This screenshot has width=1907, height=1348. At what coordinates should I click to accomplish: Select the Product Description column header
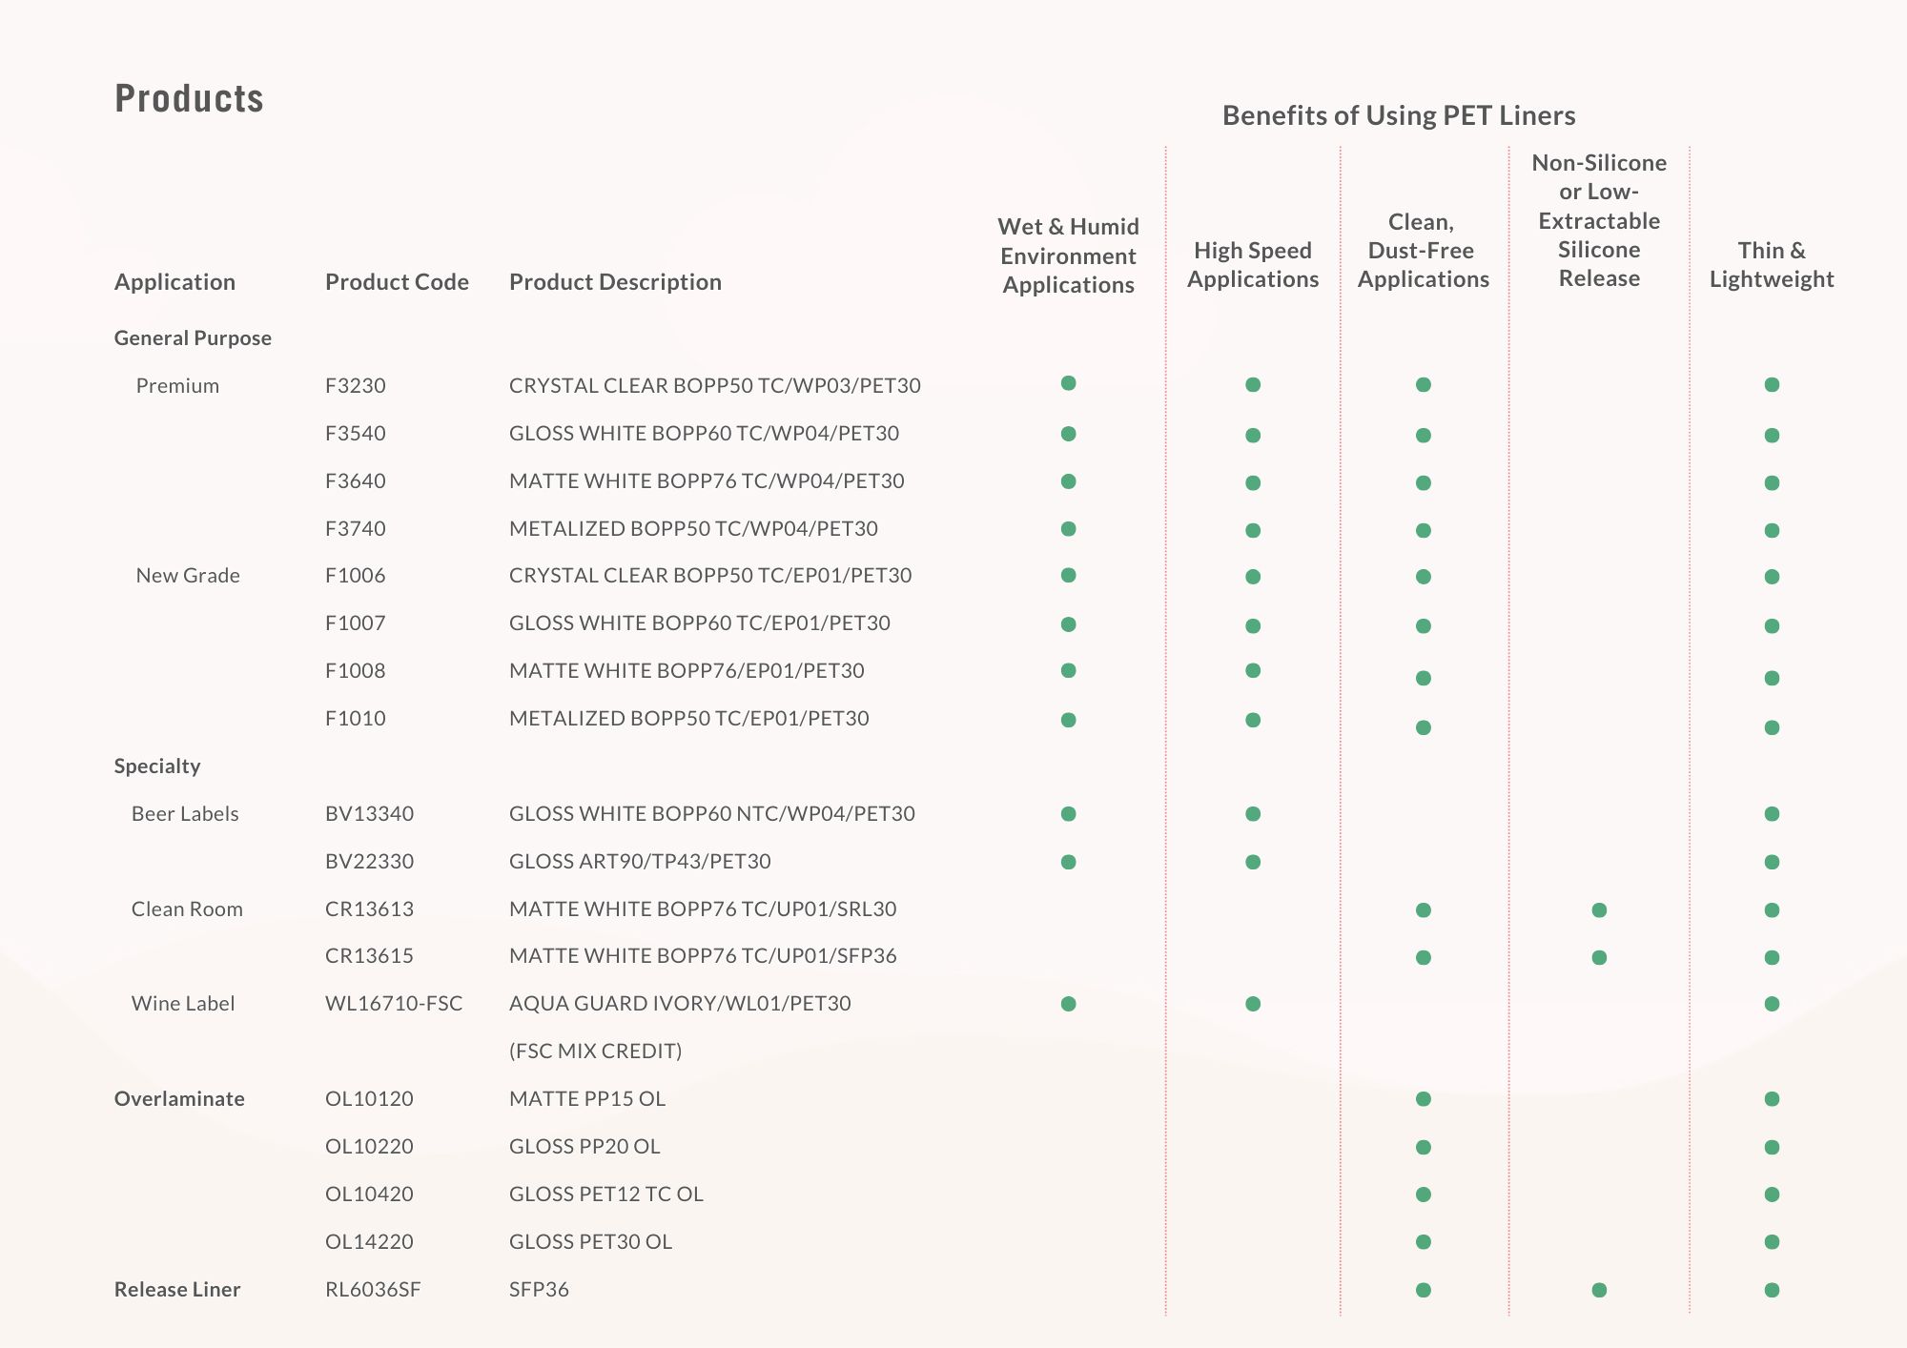(615, 282)
